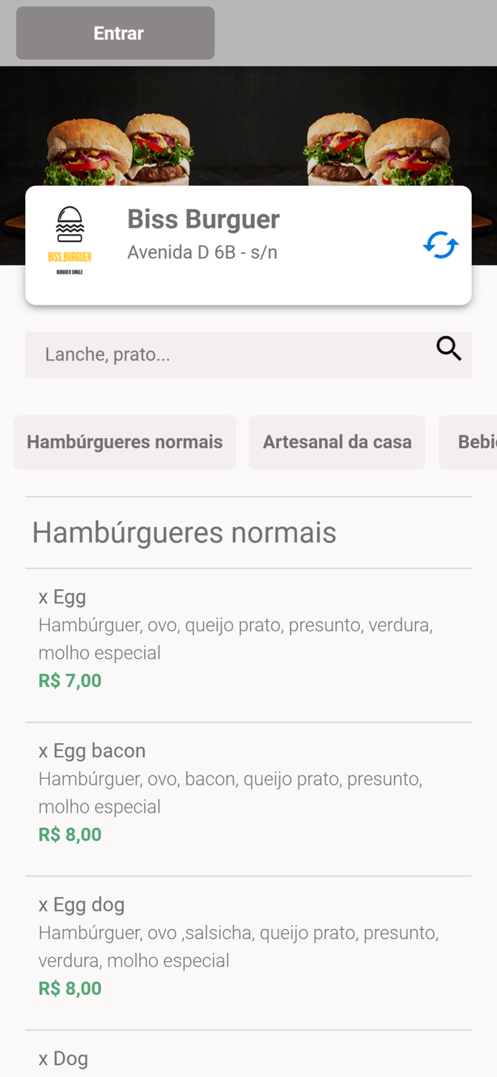Image resolution: width=497 pixels, height=1077 pixels.
Task: Select the burger icon above 'BURGUER SINGLE' text
Action: (70, 223)
